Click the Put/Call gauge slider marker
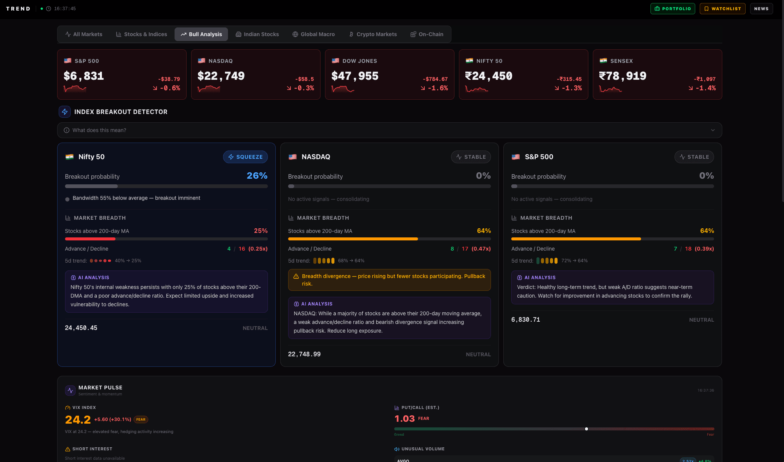Screen dimensions: 784x462 [586, 428]
